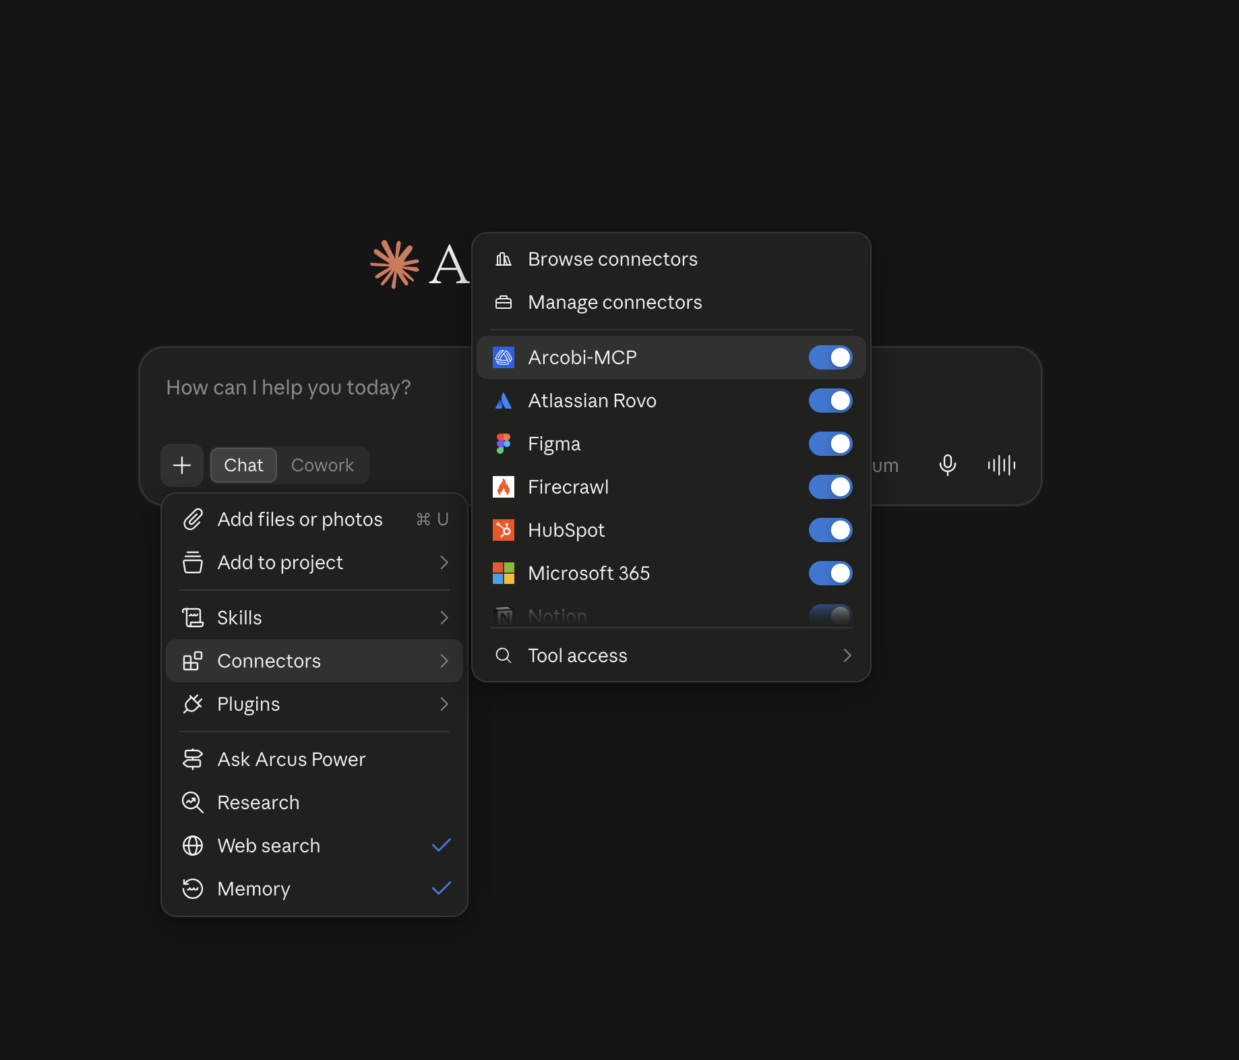The height and width of the screenshot is (1060, 1239).
Task: Toggle the Firecrawl connector off
Action: coord(830,487)
